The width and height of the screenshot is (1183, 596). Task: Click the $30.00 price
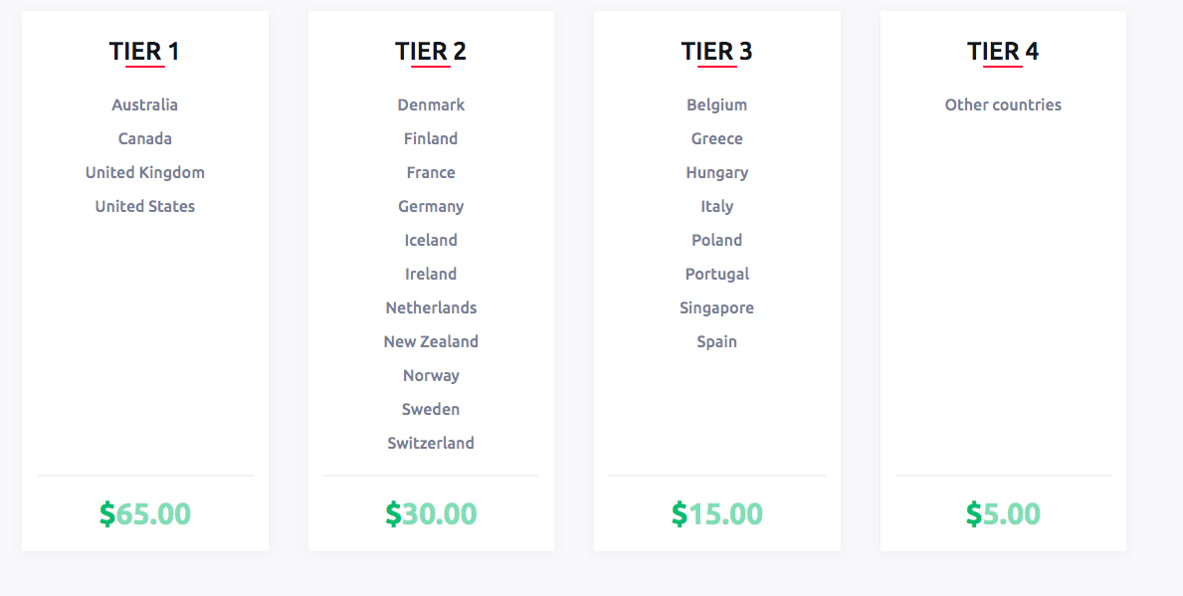pyautogui.click(x=431, y=513)
